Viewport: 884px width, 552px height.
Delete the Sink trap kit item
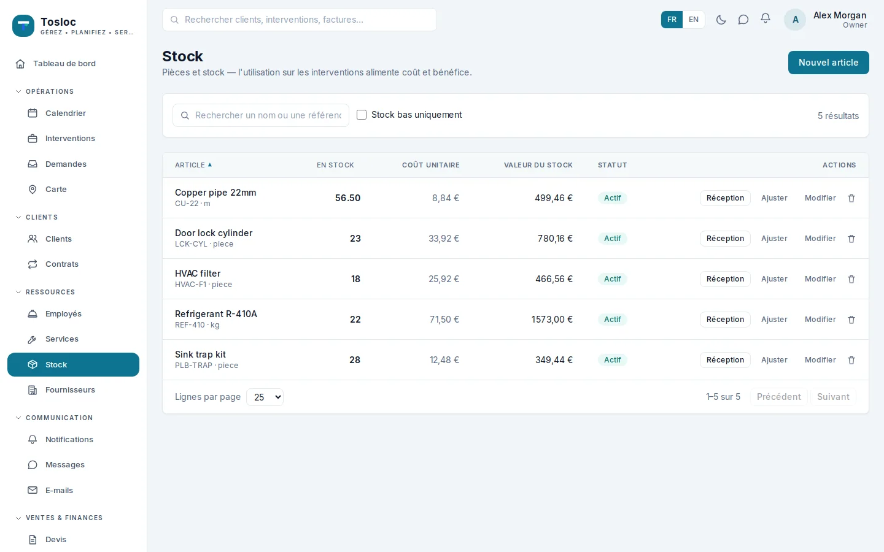851,360
